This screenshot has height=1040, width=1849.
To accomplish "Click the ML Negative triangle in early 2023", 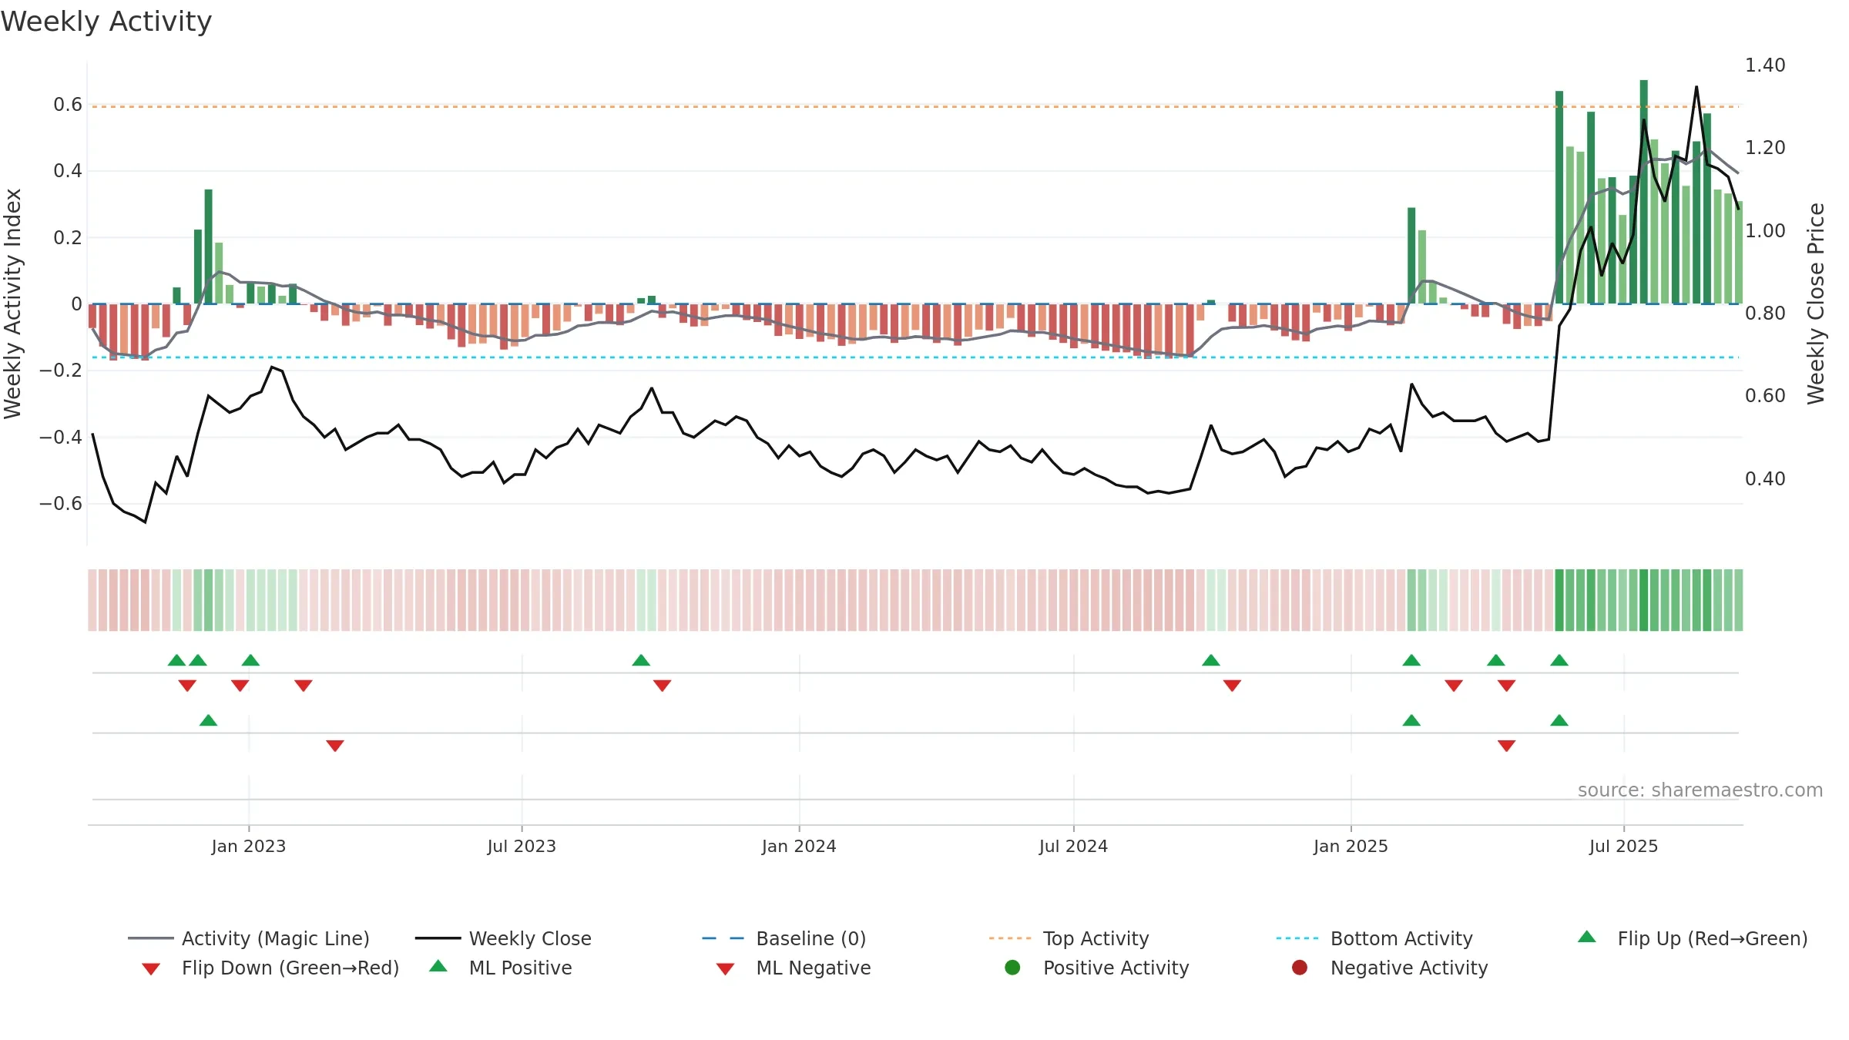I will tap(335, 746).
